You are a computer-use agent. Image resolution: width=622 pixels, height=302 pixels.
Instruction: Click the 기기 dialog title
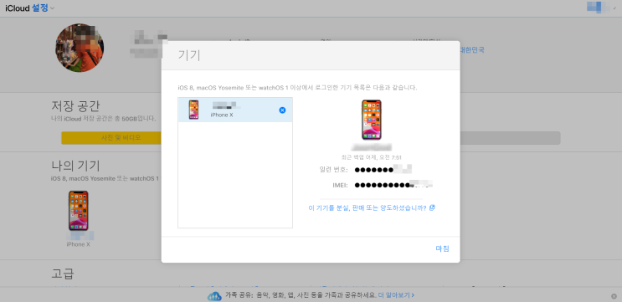(x=189, y=55)
